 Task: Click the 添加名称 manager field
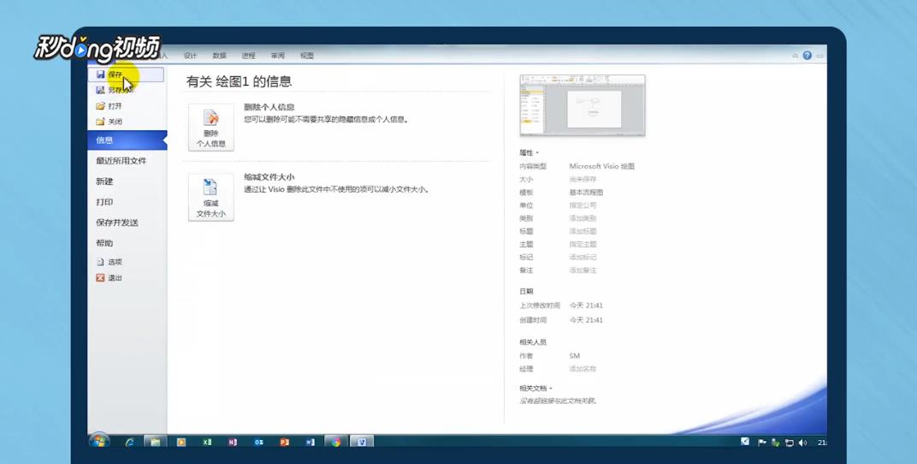click(583, 369)
